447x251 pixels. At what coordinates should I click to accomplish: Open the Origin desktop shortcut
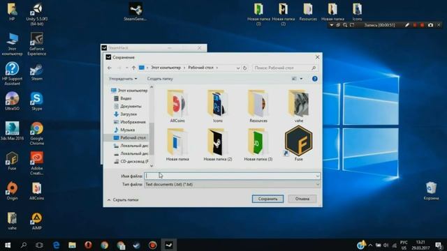tap(12, 190)
